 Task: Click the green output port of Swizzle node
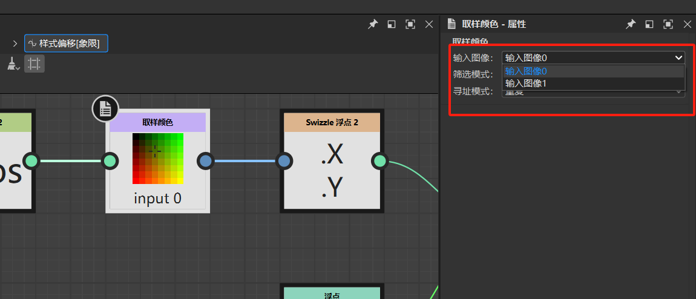click(380, 161)
